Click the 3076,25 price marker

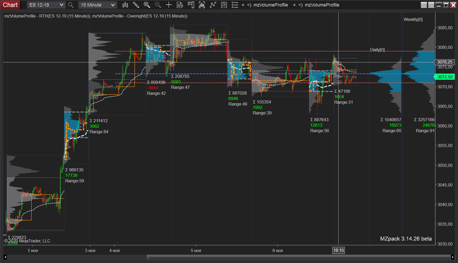coord(445,62)
